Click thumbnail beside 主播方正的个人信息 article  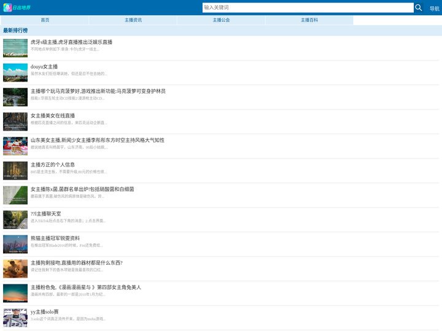click(15, 170)
